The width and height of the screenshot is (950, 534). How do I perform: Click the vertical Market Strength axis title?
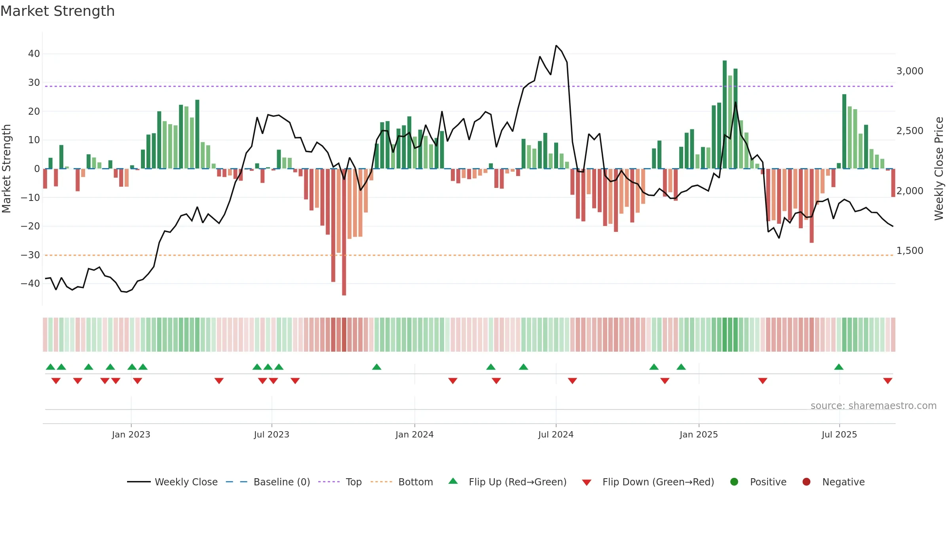pyautogui.click(x=6, y=169)
